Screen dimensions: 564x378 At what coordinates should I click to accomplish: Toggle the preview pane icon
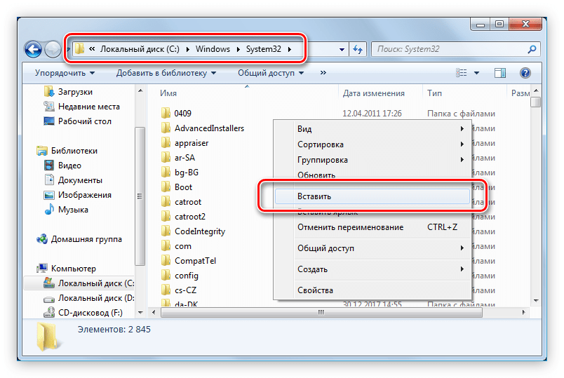pos(499,73)
